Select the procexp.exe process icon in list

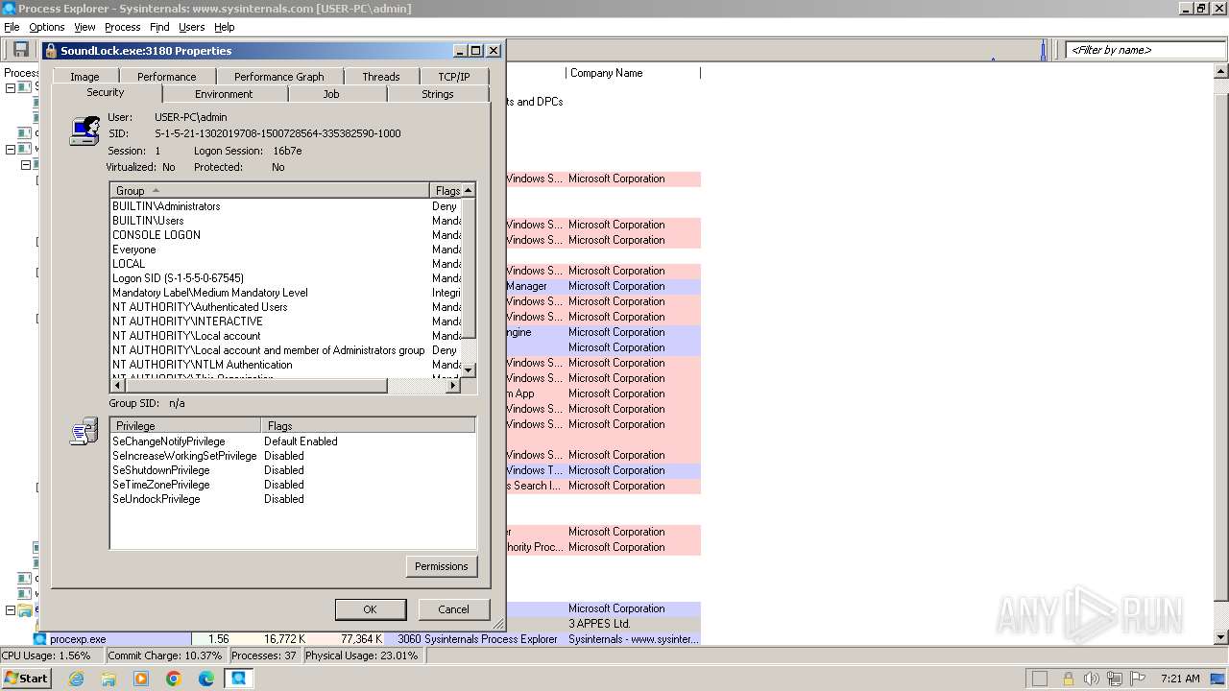pyautogui.click(x=40, y=639)
